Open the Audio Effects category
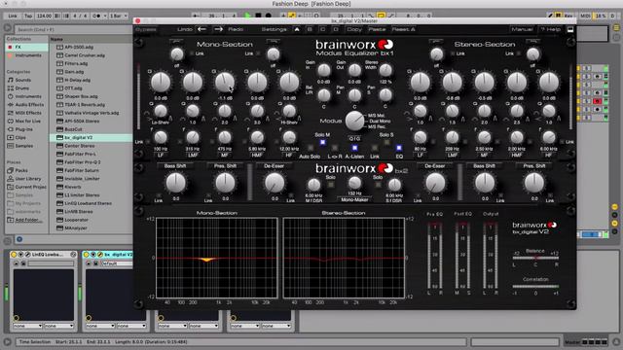 [29, 104]
